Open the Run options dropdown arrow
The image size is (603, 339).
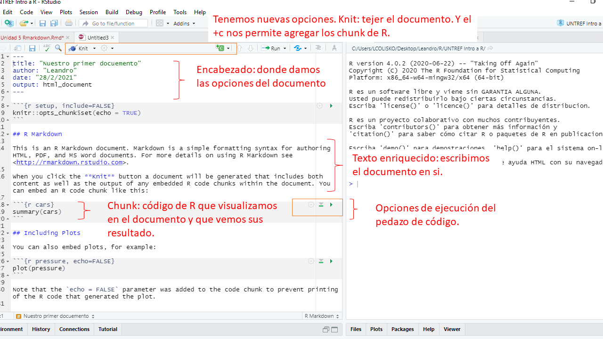[x=285, y=48]
